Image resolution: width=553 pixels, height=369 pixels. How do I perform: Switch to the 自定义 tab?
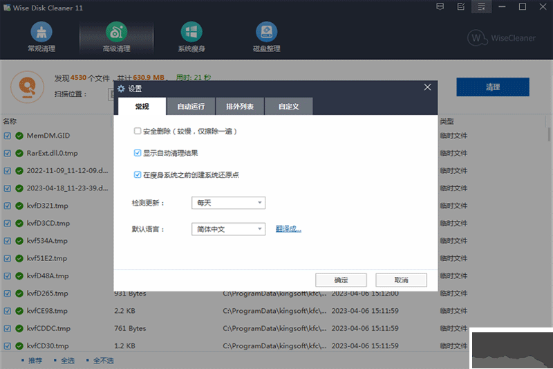click(x=288, y=107)
